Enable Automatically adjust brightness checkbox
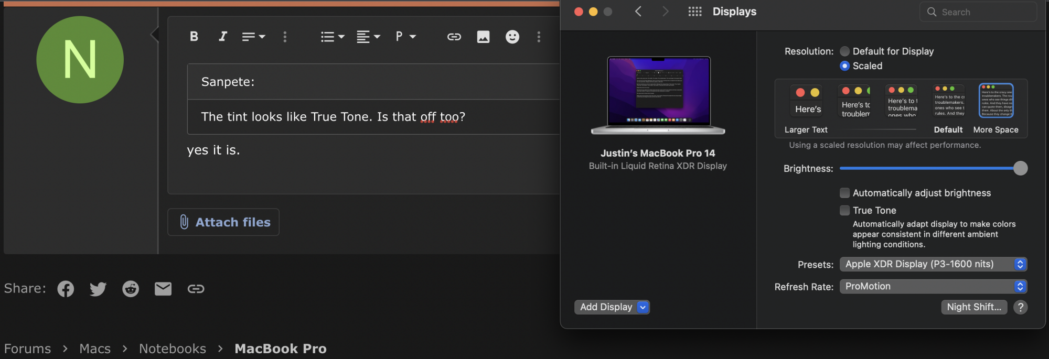 pyautogui.click(x=845, y=193)
